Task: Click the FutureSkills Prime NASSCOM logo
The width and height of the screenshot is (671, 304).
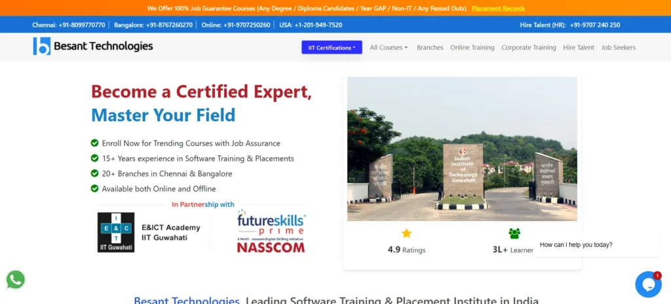Action: pos(271,231)
